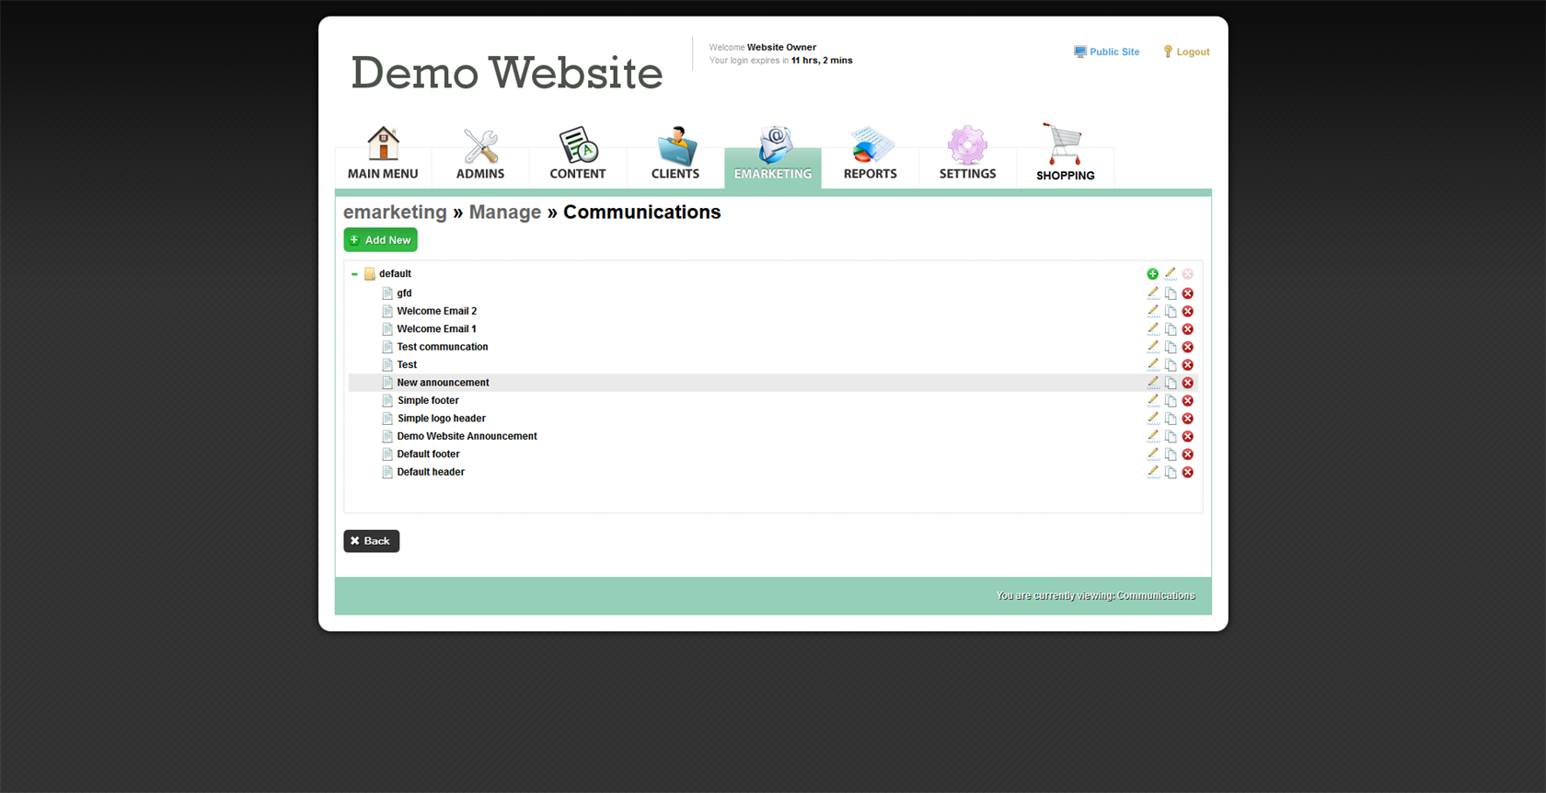The height and width of the screenshot is (793, 1546).
Task: Delete the gfd communication
Action: tap(1188, 293)
